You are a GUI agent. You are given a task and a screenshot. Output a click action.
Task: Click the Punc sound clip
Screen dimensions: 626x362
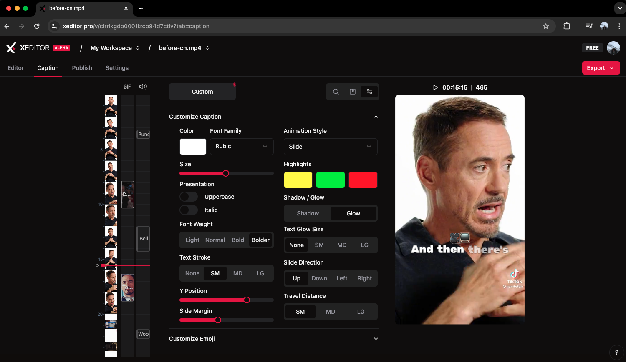pyautogui.click(x=144, y=134)
